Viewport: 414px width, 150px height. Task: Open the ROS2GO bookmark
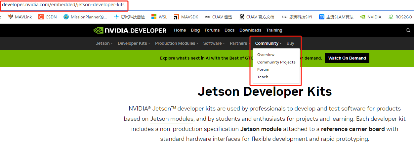point(400,17)
